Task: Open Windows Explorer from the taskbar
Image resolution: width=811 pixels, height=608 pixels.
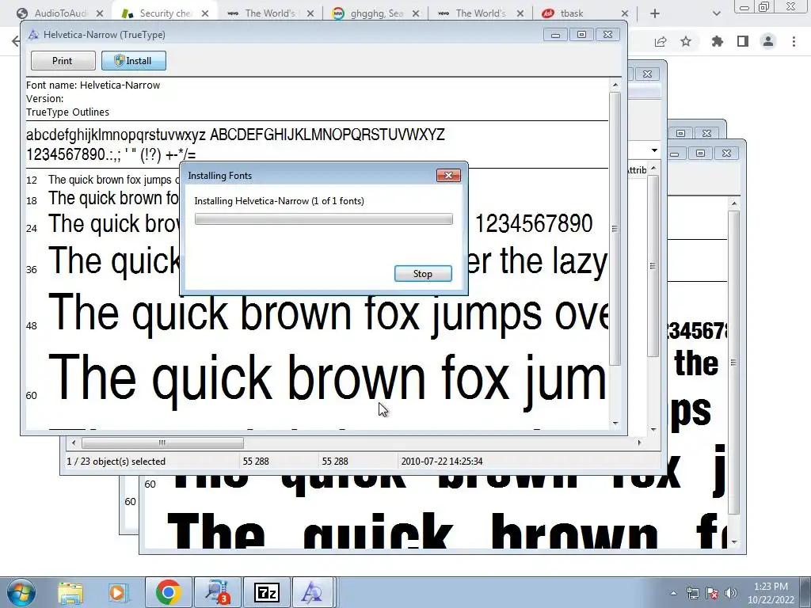Action: coord(70,592)
